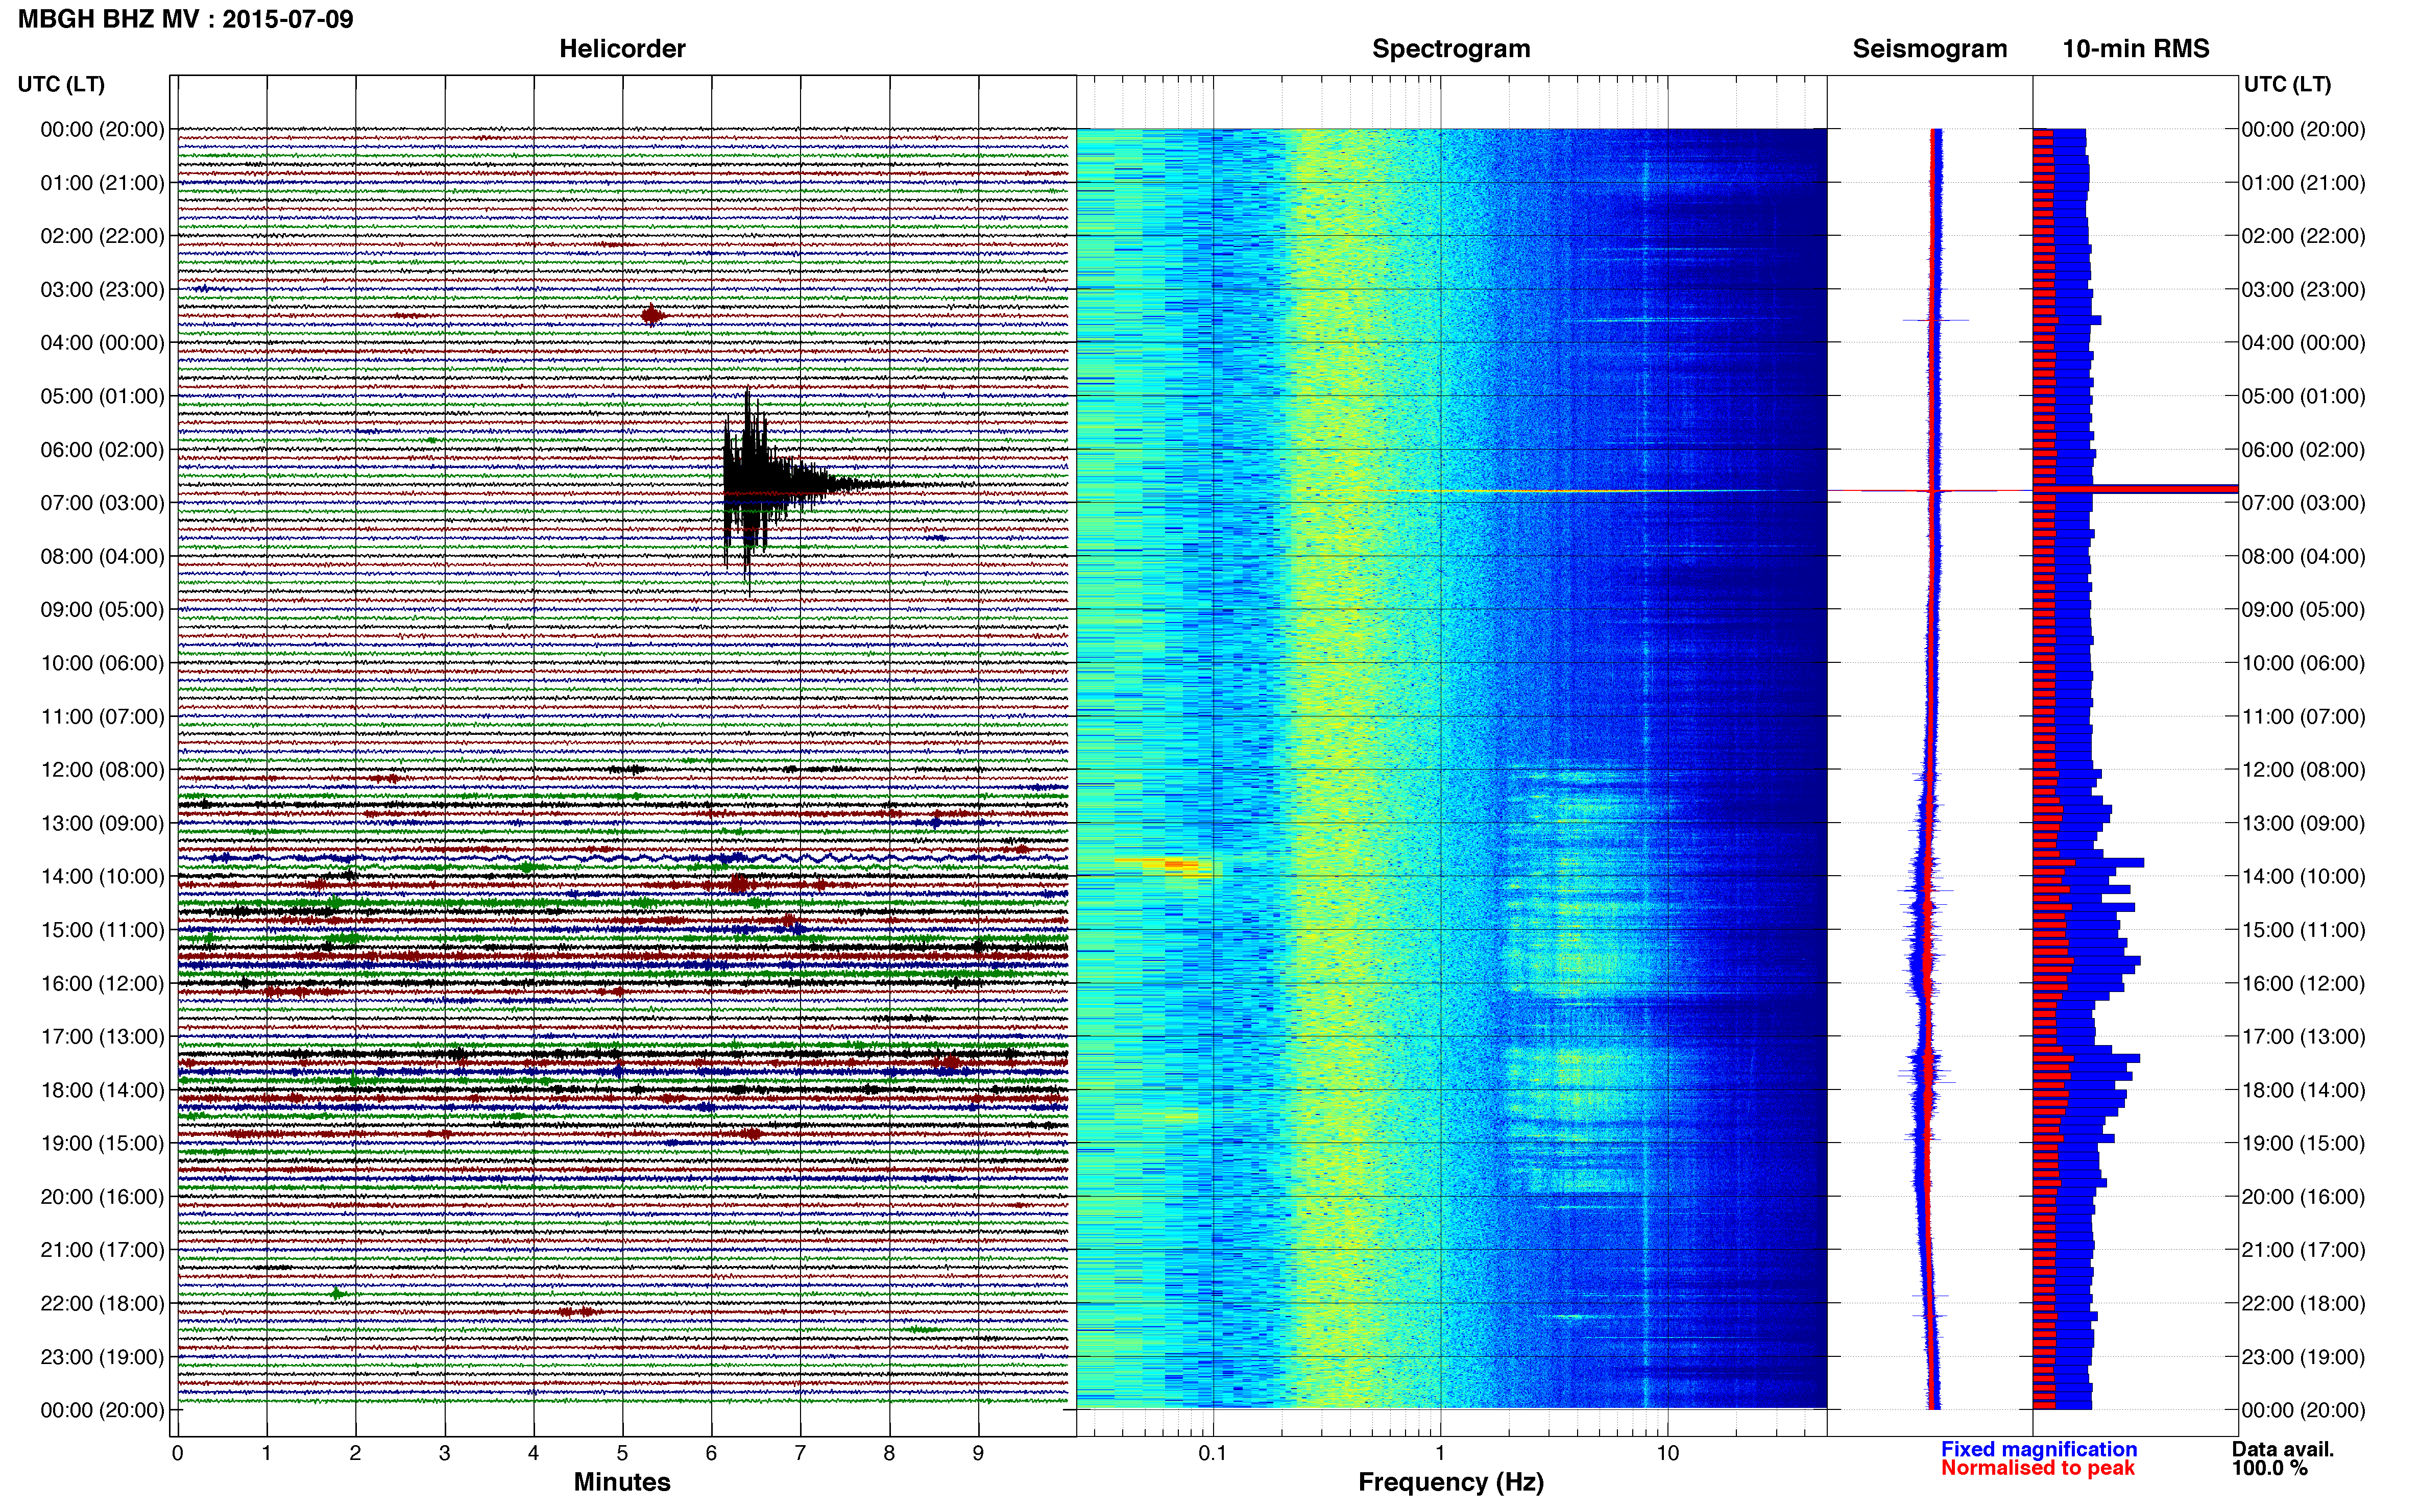Select the minute tick label '0'
Screen dimensions: 2420x1512
[x=177, y=1454]
